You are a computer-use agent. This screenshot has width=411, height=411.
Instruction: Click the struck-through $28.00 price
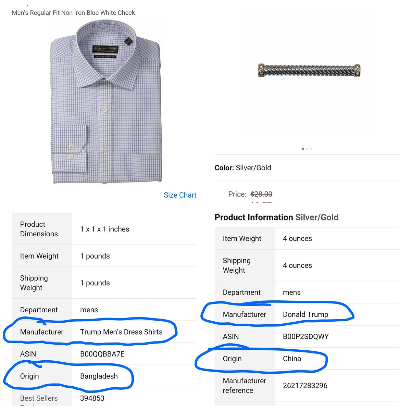[261, 194]
